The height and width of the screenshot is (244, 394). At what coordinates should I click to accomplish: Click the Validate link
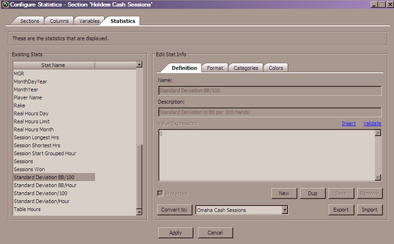click(372, 124)
